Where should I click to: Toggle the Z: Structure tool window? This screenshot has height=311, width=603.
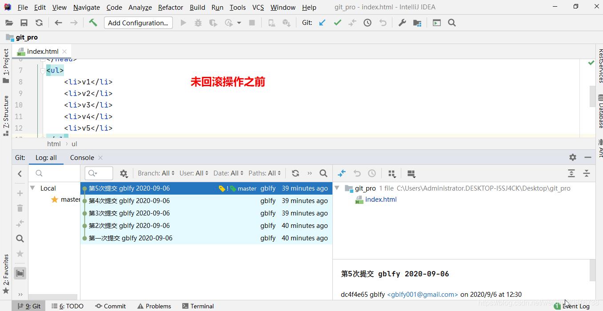click(x=6, y=115)
